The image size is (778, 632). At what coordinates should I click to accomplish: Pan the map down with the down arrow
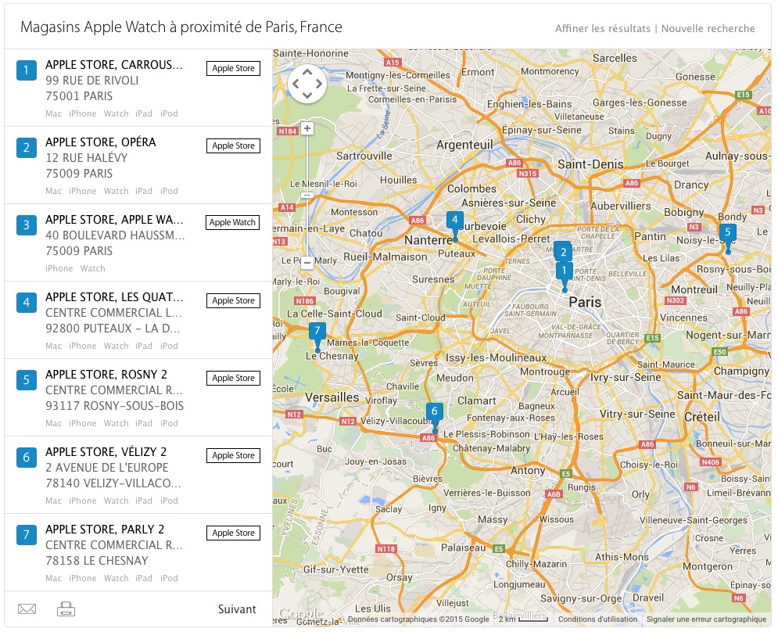(307, 95)
